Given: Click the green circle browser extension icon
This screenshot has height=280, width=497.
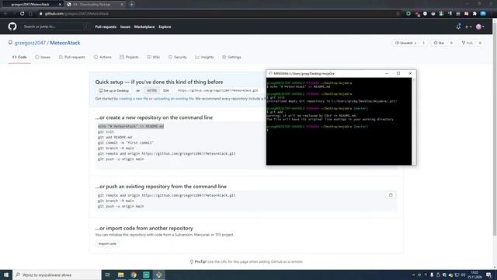Looking at the screenshot, I should pyautogui.click(x=408, y=14).
